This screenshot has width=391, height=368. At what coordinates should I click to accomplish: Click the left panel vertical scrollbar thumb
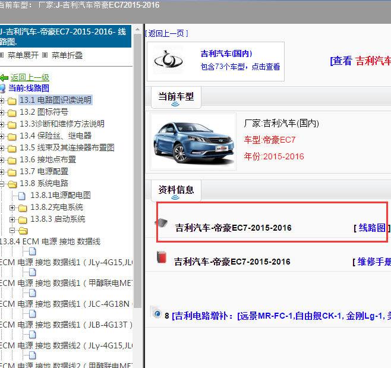pyautogui.click(x=137, y=171)
